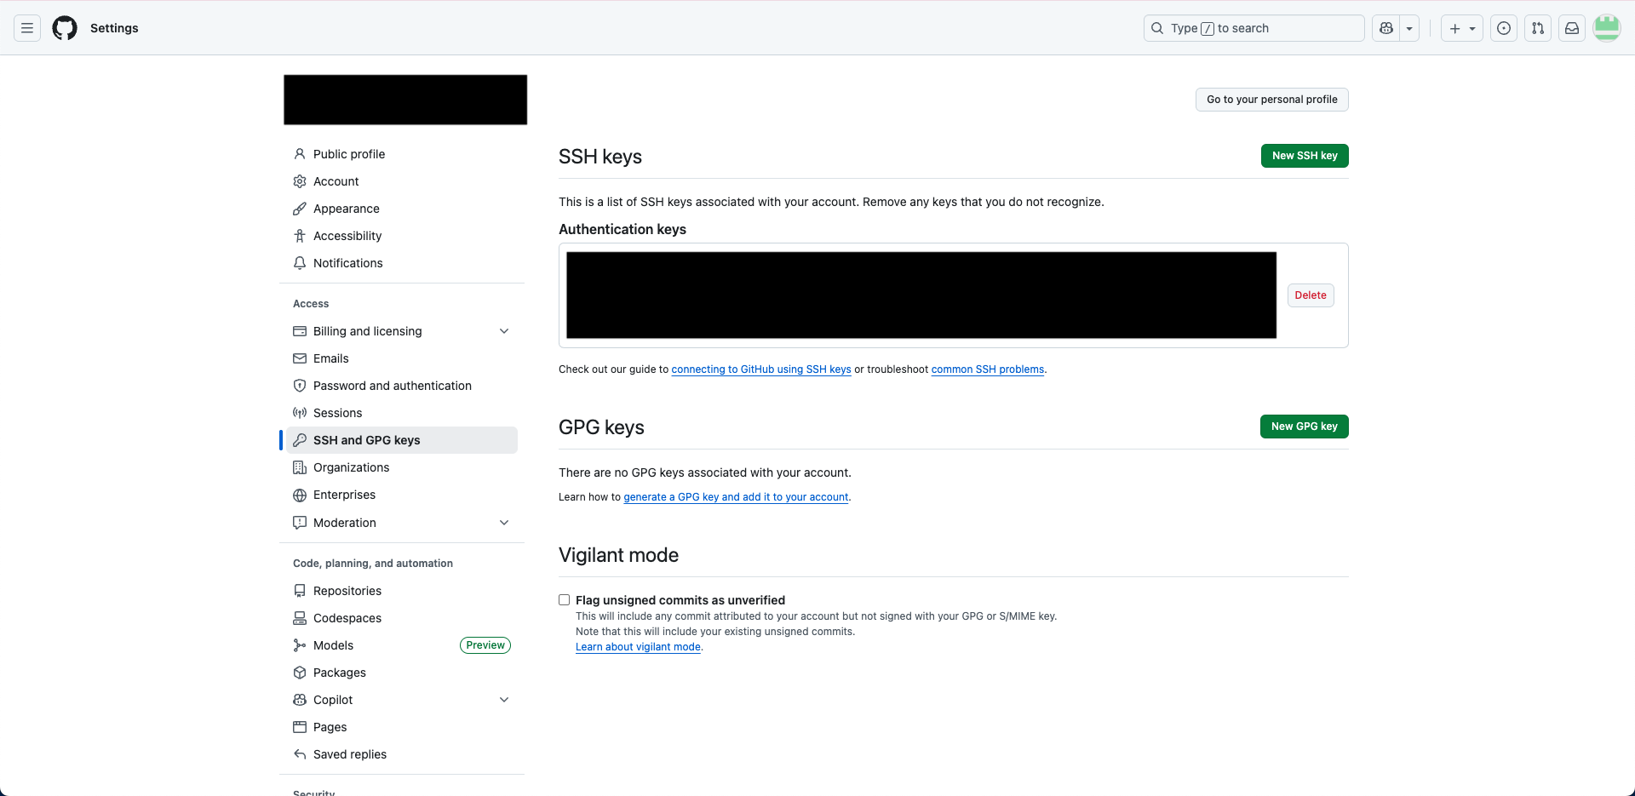Viewport: 1635px width, 796px height.
Task: Open the issues icon in header
Action: pos(1504,28)
